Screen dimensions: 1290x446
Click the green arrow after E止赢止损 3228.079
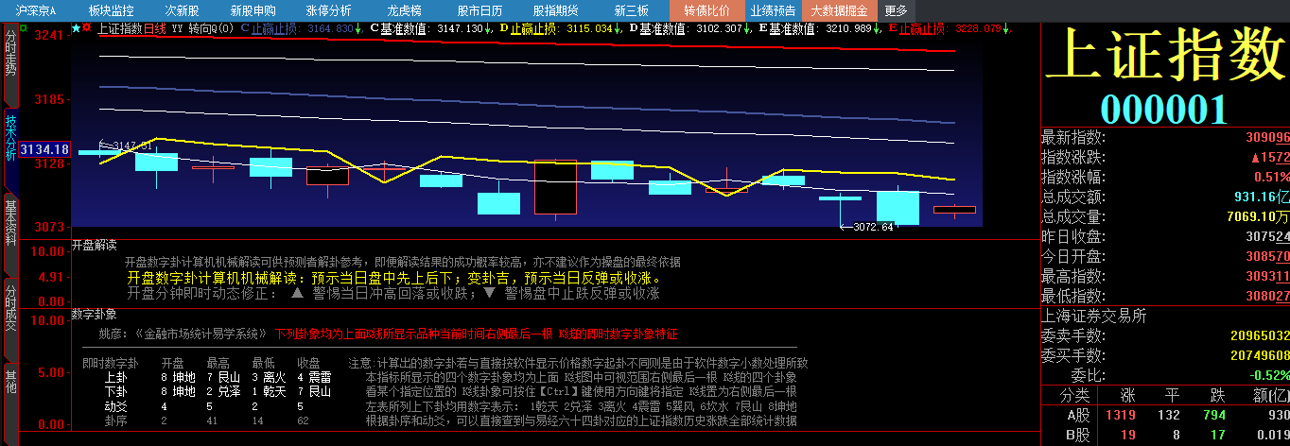[x=1008, y=28]
